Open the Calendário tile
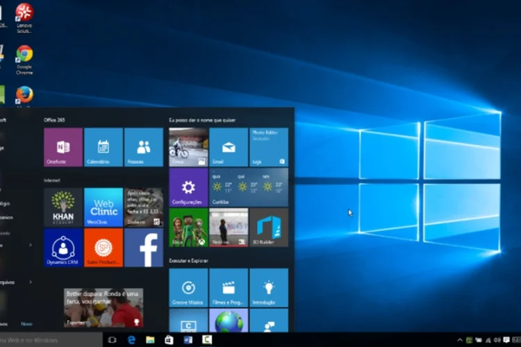 tap(104, 147)
